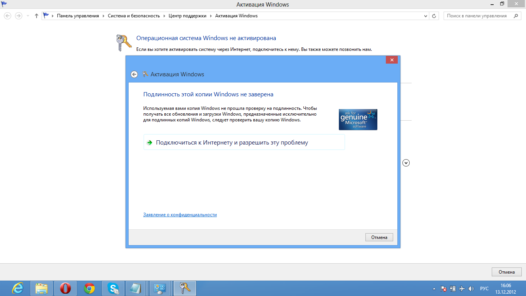Screen dimensions: 526x296
Task: Click the flag icon in the address bar
Action: (46, 16)
